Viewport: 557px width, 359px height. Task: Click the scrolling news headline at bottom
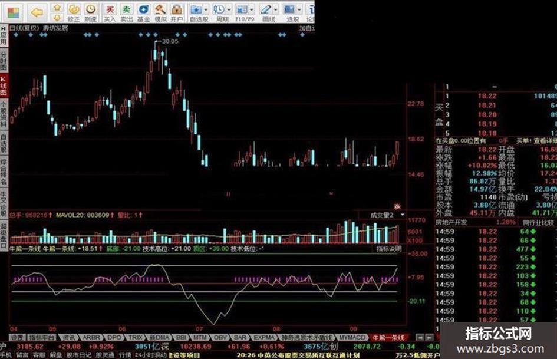pos(298,355)
